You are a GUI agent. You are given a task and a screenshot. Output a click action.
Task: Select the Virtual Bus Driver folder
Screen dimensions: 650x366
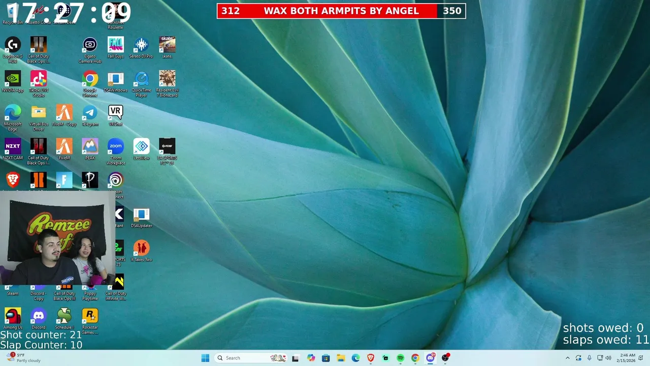39,118
